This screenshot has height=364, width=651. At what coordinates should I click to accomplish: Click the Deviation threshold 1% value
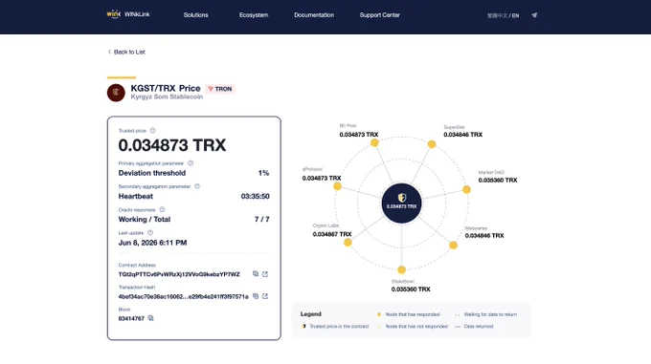pos(263,173)
